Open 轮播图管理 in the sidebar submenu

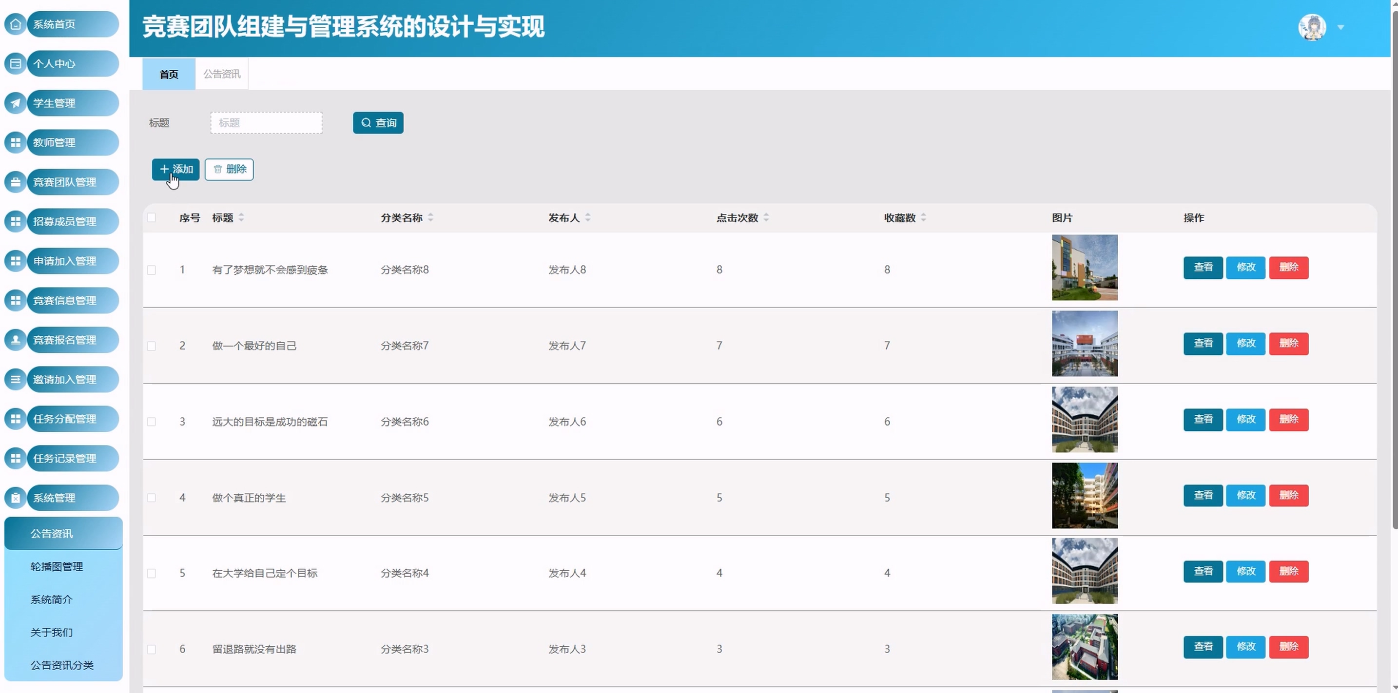click(57, 567)
